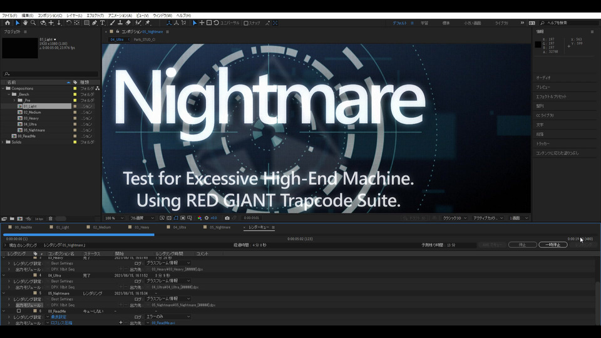Check the render checkbox for 00_ReadMe queue item
Viewport: 601px width, 338px height.
(x=19, y=311)
